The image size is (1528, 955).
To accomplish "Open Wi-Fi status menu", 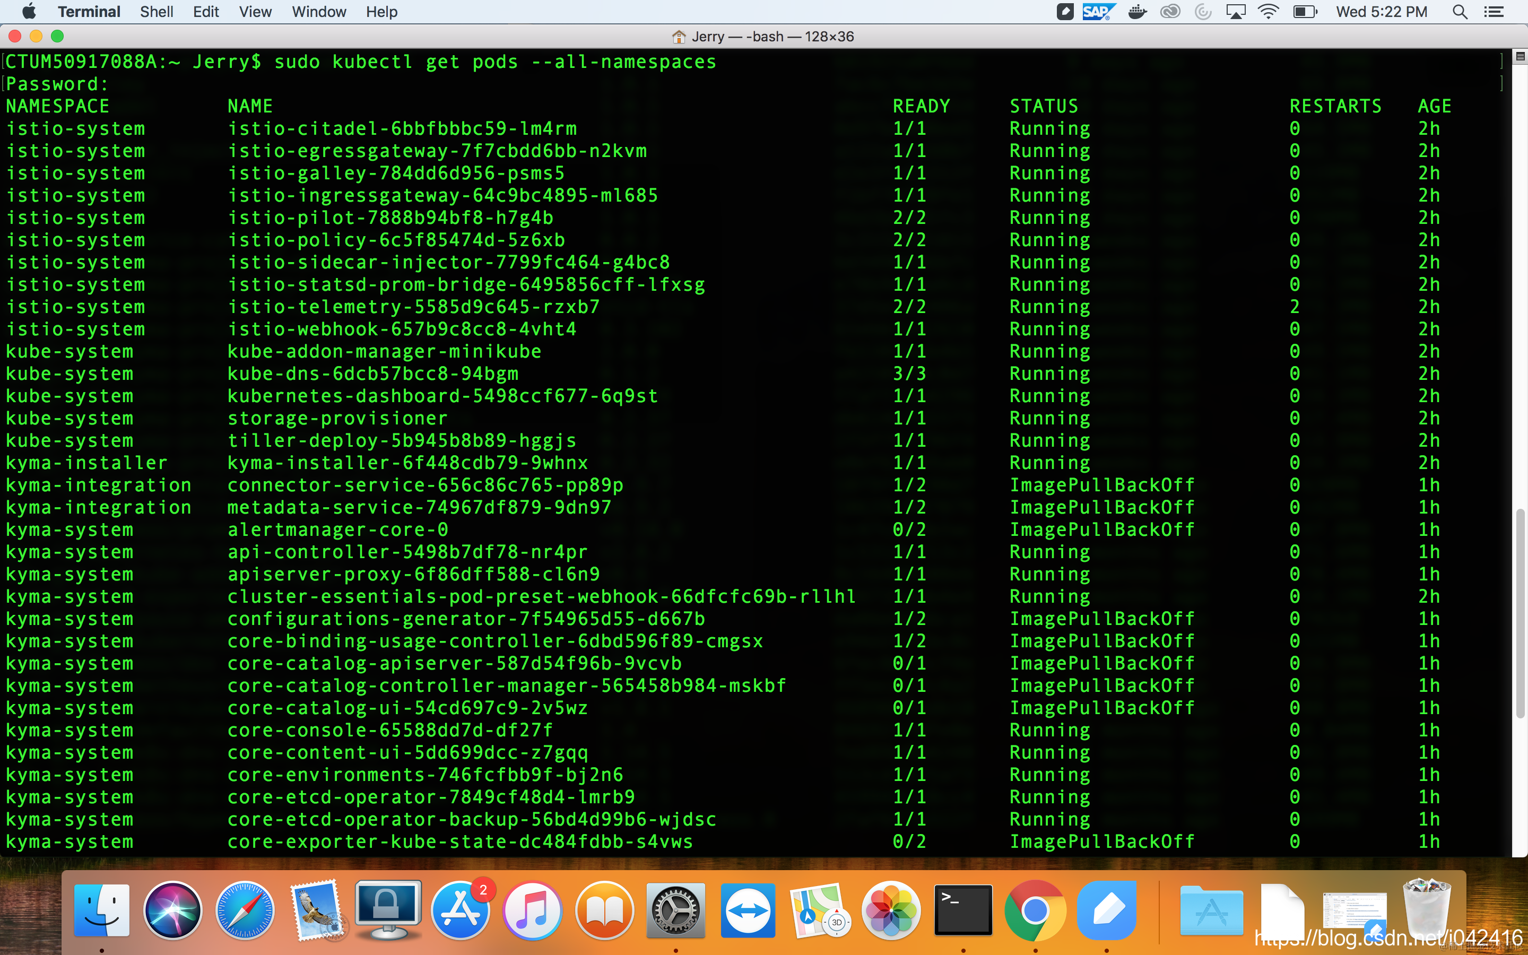I will point(1268,12).
